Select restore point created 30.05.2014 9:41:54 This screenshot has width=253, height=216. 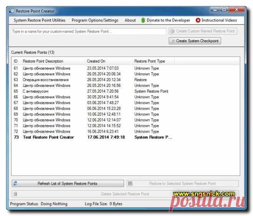[93, 97]
